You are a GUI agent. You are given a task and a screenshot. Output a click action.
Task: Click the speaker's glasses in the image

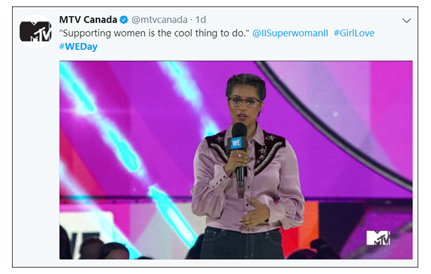(245, 102)
